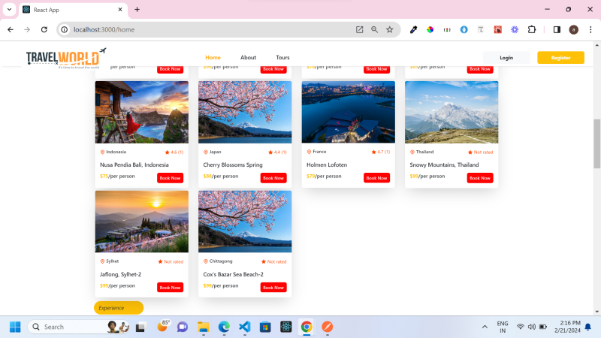Click the Experience label badge
The width and height of the screenshot is (601, 338).
[x=119, y=308]
